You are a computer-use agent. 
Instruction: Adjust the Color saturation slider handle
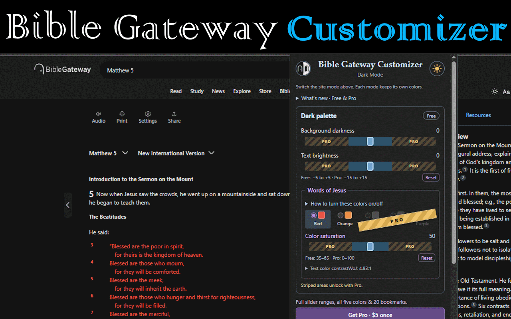pyautogui.click(x=370, y=246)
